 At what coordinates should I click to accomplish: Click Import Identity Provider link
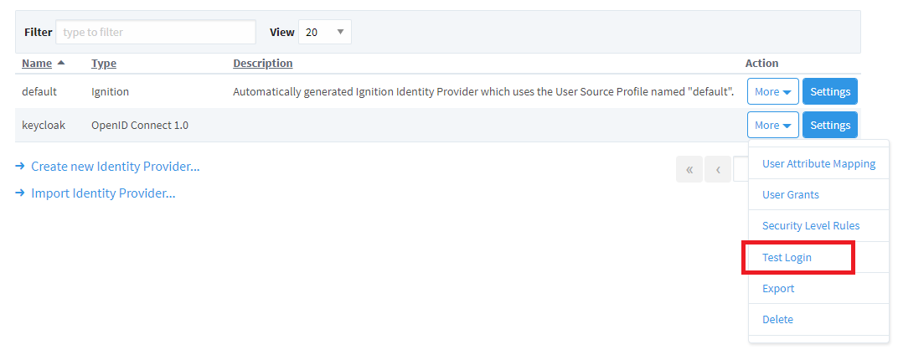(x=102, y=193)
